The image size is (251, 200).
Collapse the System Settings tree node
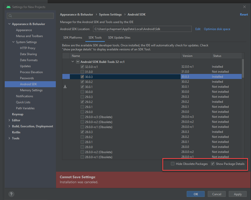(x=13, y=42)
